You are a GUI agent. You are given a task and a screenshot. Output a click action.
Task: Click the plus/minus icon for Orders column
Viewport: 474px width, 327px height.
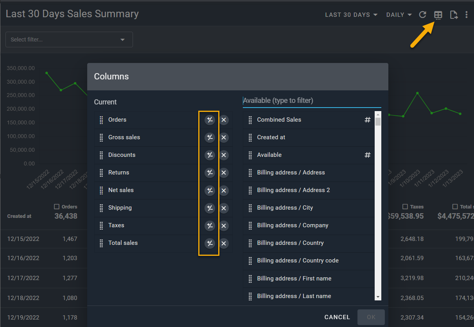tap(210, 120)
